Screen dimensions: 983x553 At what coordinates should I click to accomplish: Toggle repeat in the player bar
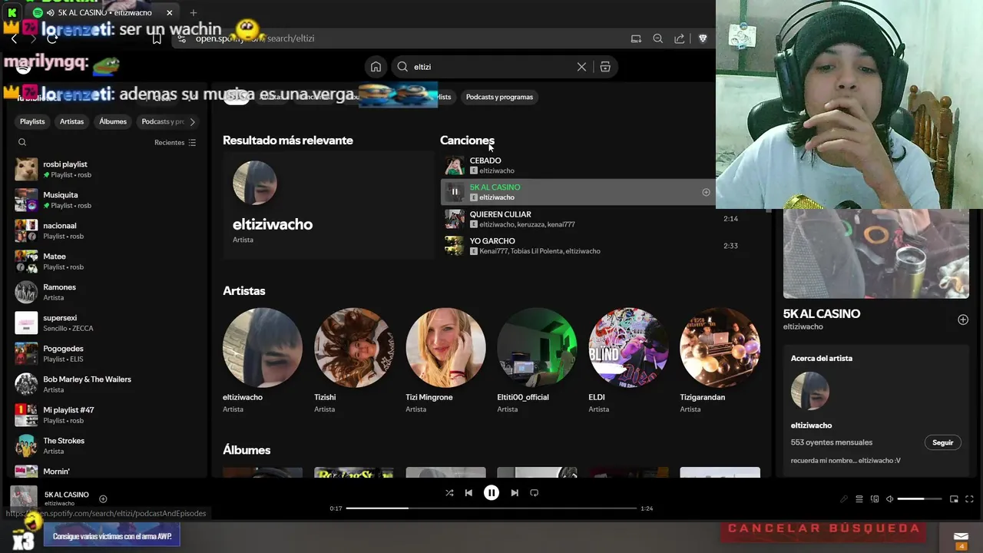click(535, 493)
